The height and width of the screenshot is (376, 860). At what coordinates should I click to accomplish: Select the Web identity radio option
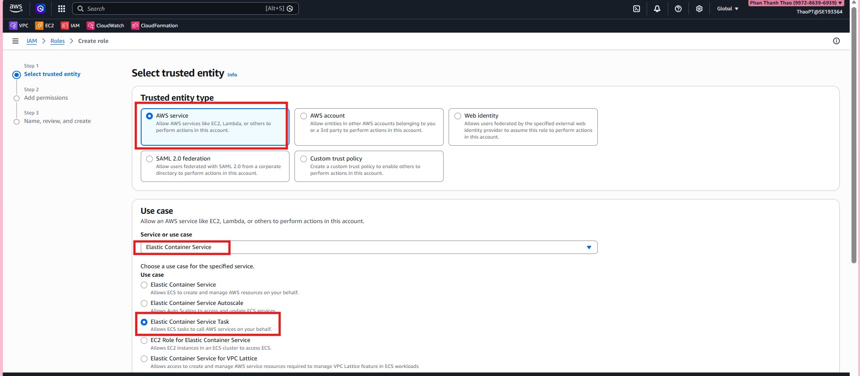click(x=458, y=116)
